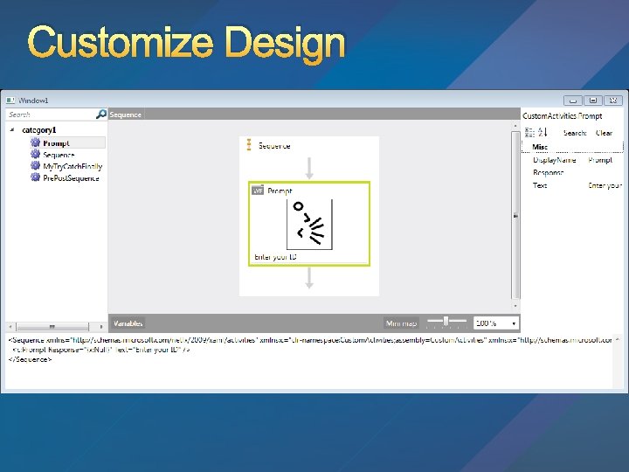Click the CustomActivities.Prompt header
Image resolution: width=629 pixels, height=472 pixels.
pos(563,116)
